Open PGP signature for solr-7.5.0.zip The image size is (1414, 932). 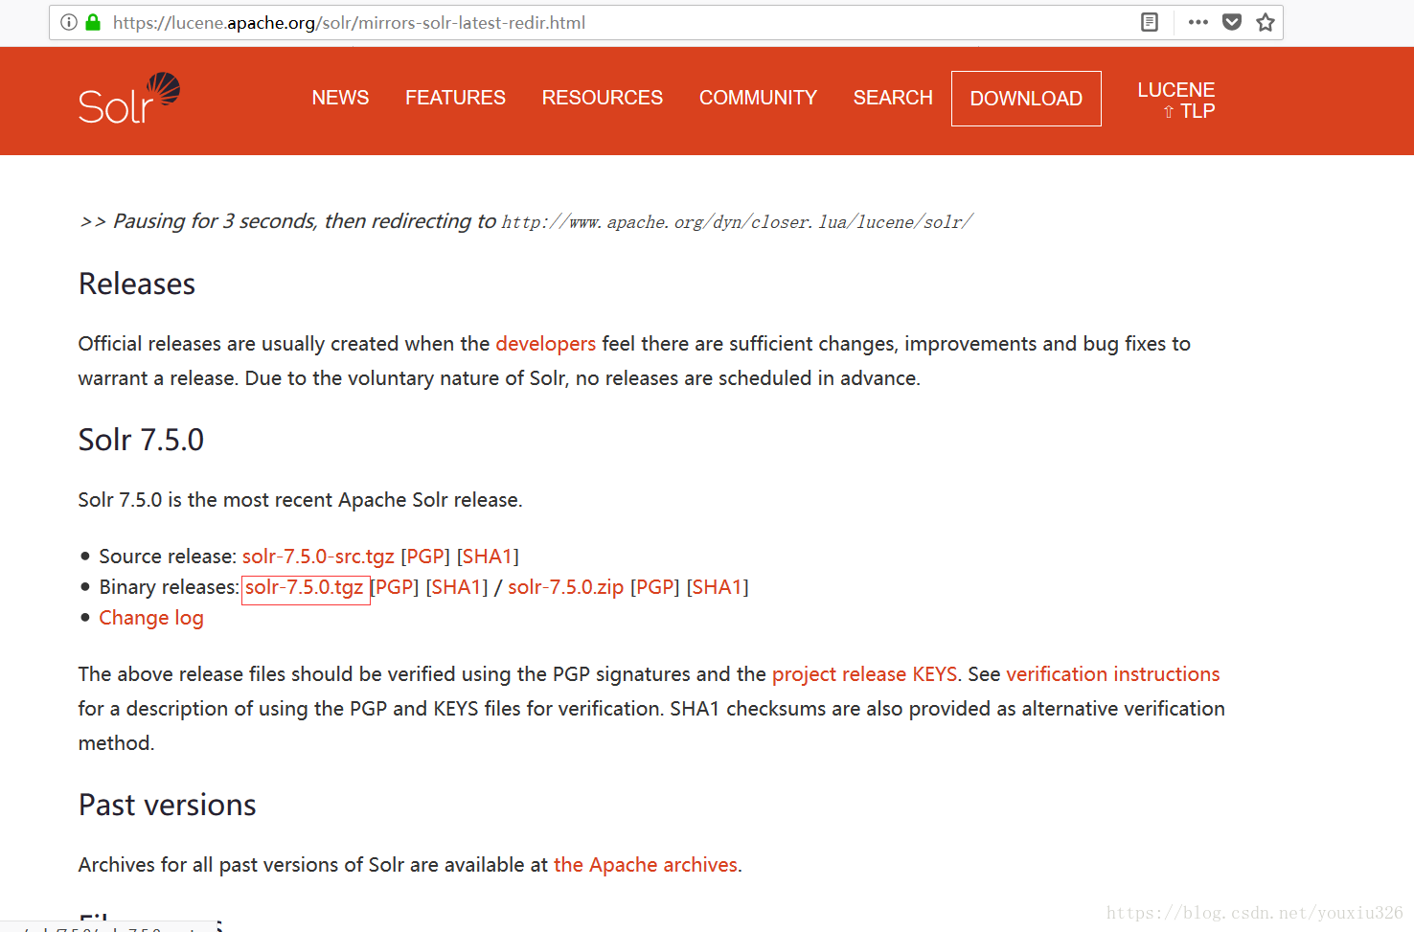(x=654, y=587)
